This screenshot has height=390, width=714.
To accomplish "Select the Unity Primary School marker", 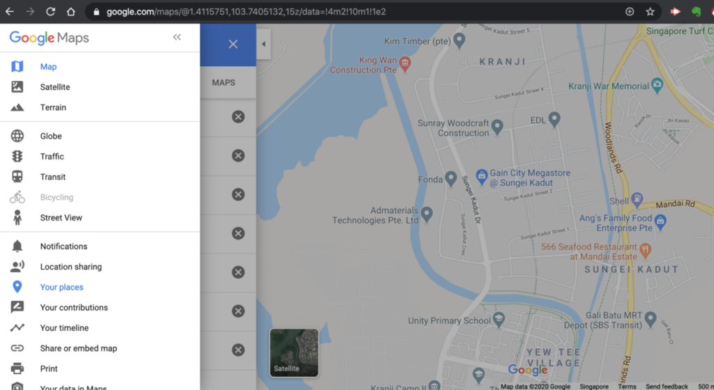I will [x=499, y=319].
